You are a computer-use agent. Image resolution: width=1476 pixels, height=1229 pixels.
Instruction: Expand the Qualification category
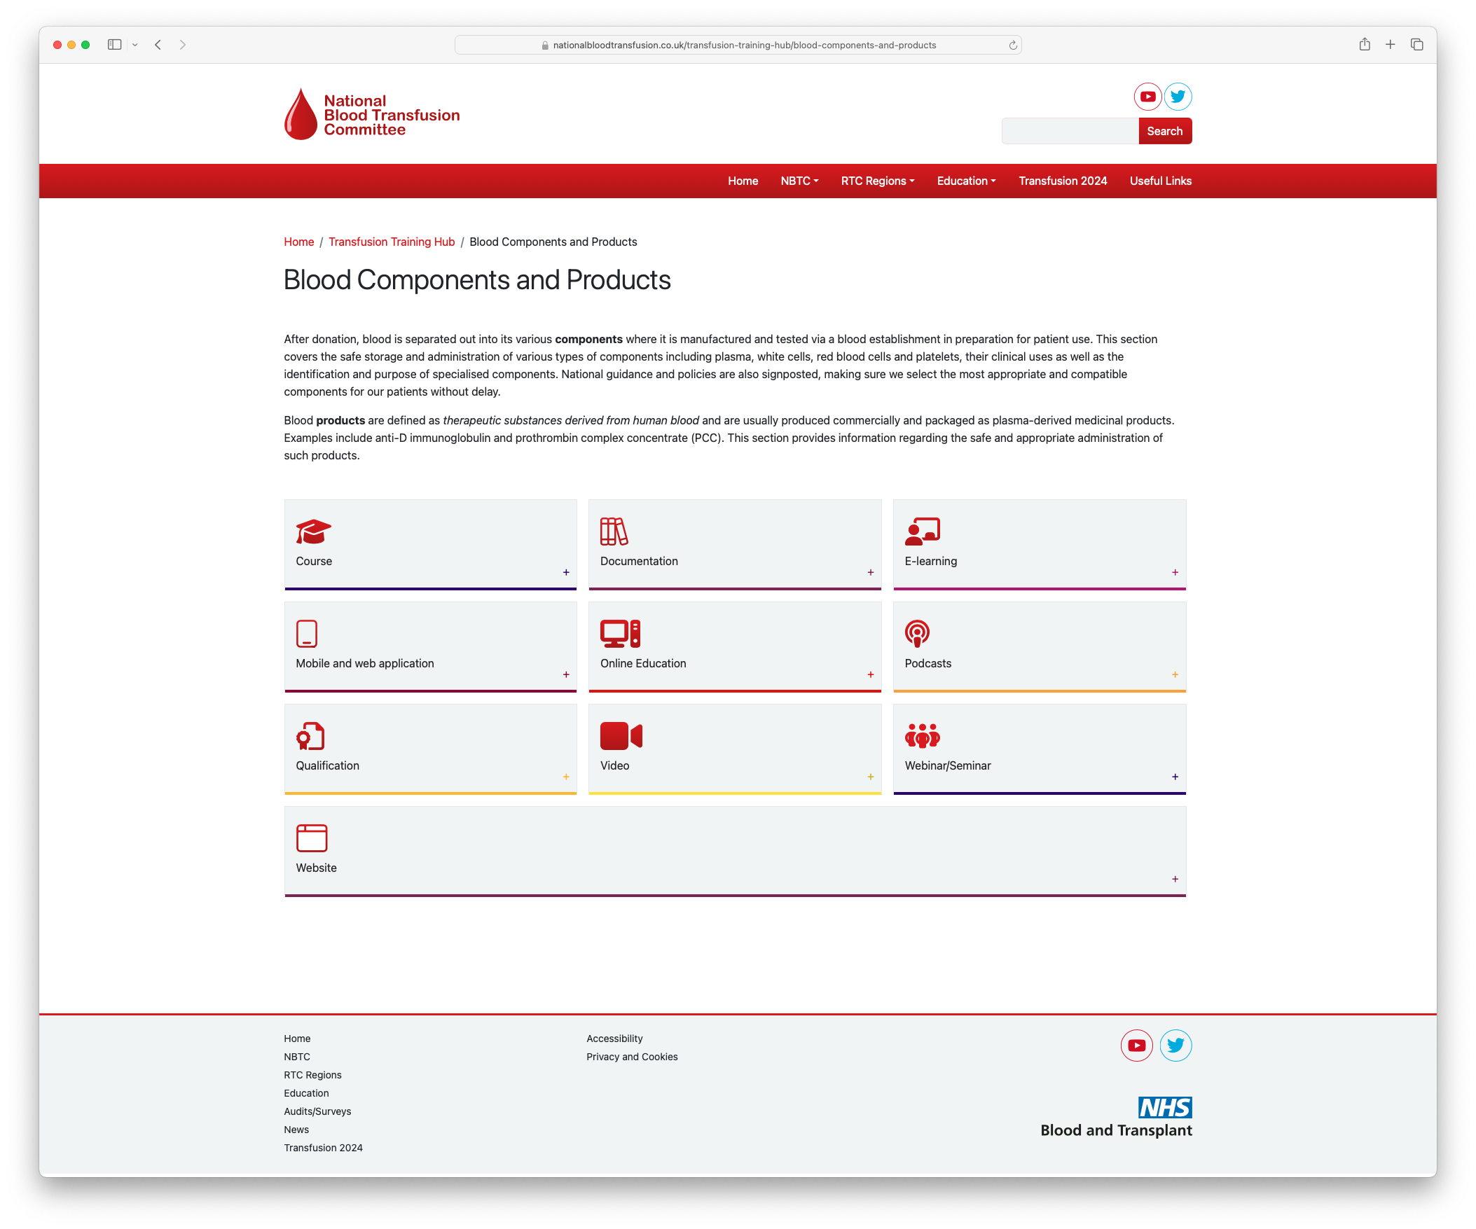pyautogui.click(x=566, y=777)
